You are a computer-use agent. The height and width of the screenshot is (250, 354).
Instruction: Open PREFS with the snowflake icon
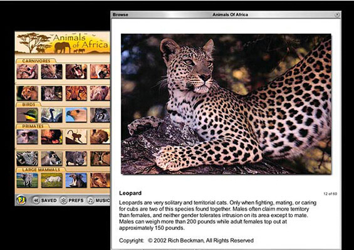point(72,201)
